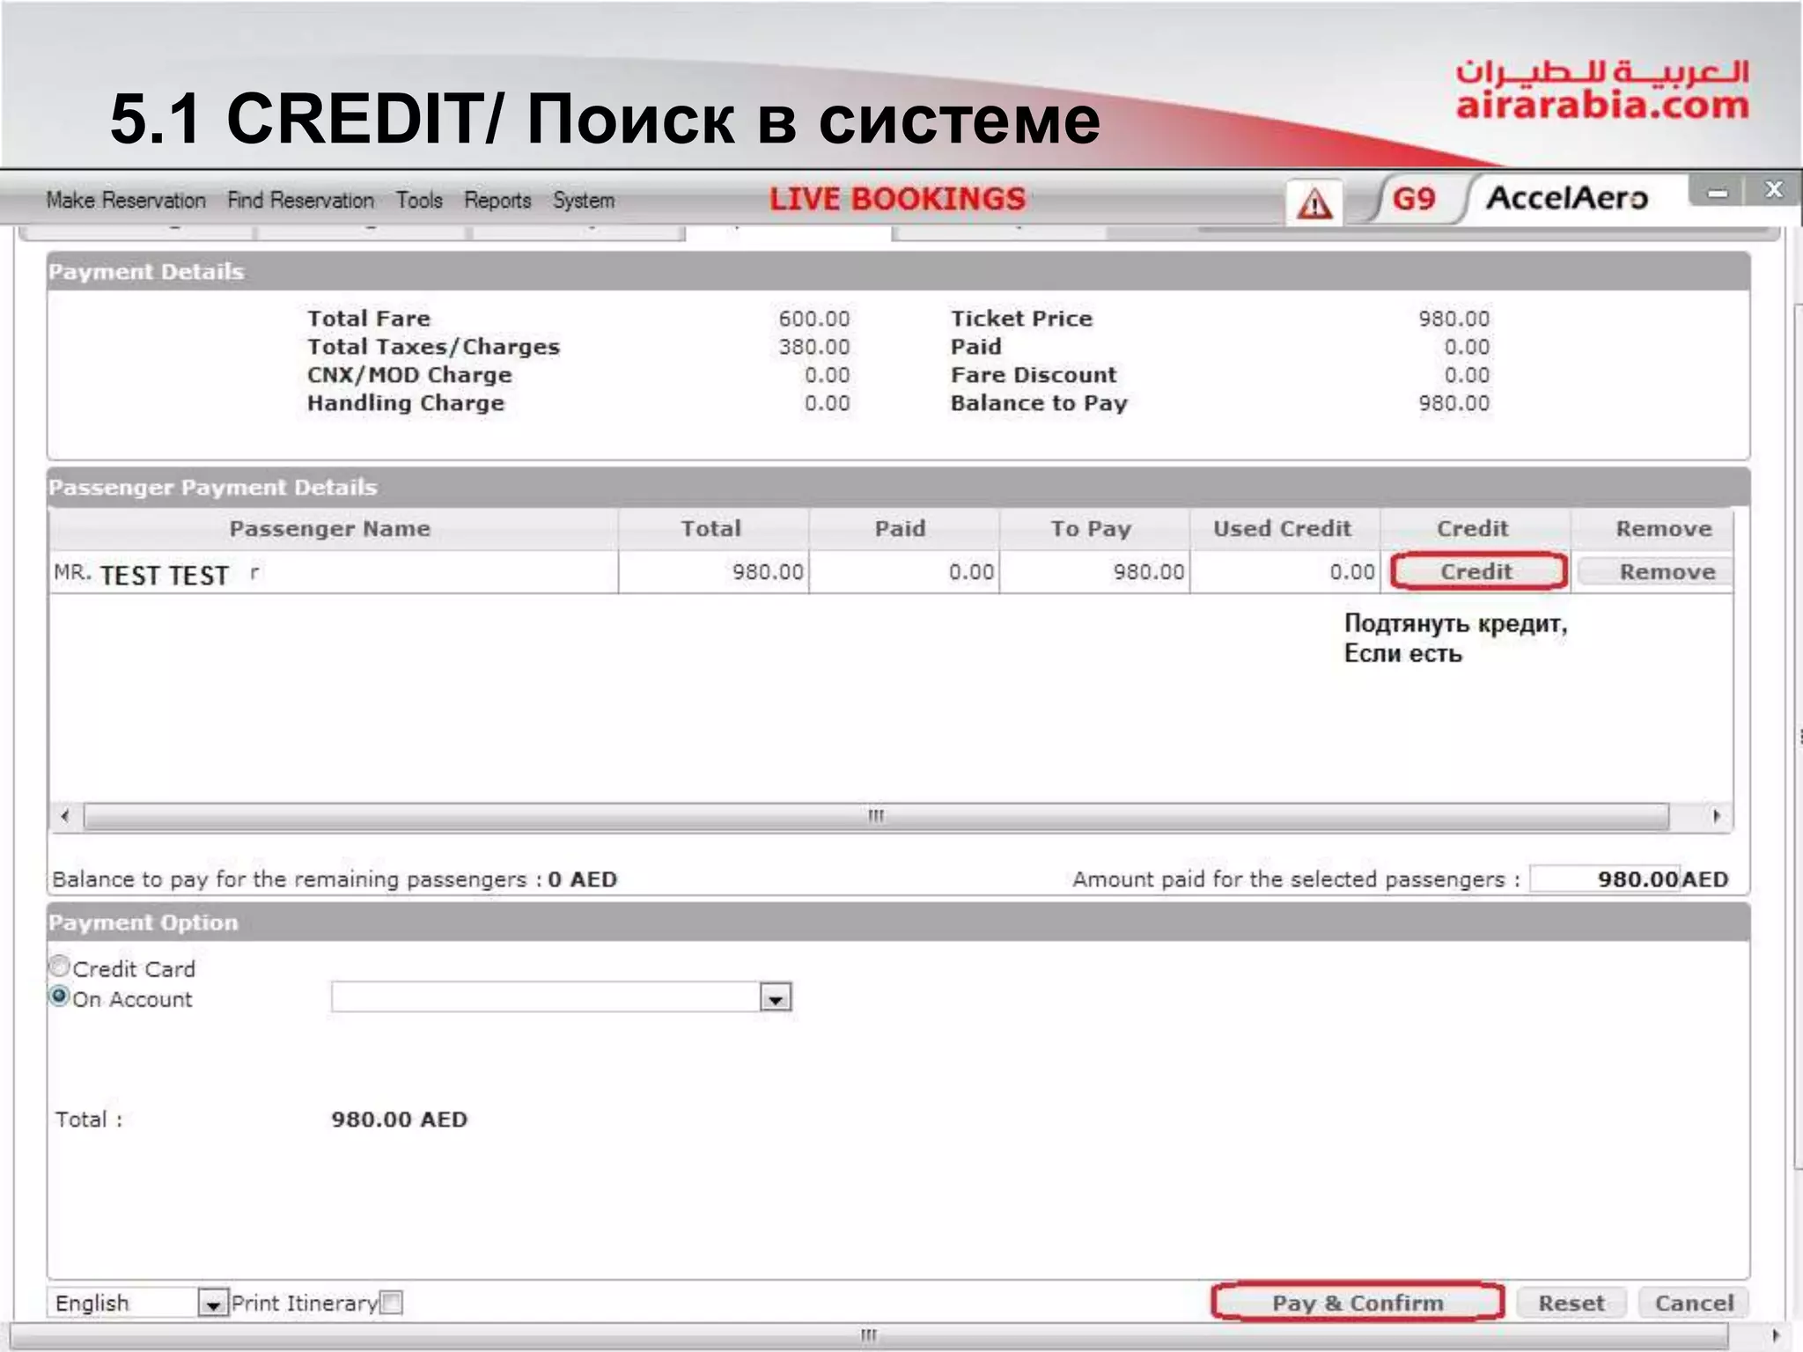The width and height of the screenshot is (1803, 1352).
Task: Click the warning triangle alert icon
Action: point(1314,203)
